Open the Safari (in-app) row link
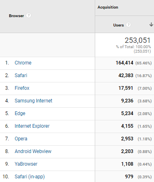Screen dimensions: 154x182 [30, 177]
